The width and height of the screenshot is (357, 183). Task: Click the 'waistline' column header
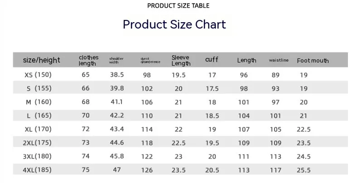click(x=279, y=60)
